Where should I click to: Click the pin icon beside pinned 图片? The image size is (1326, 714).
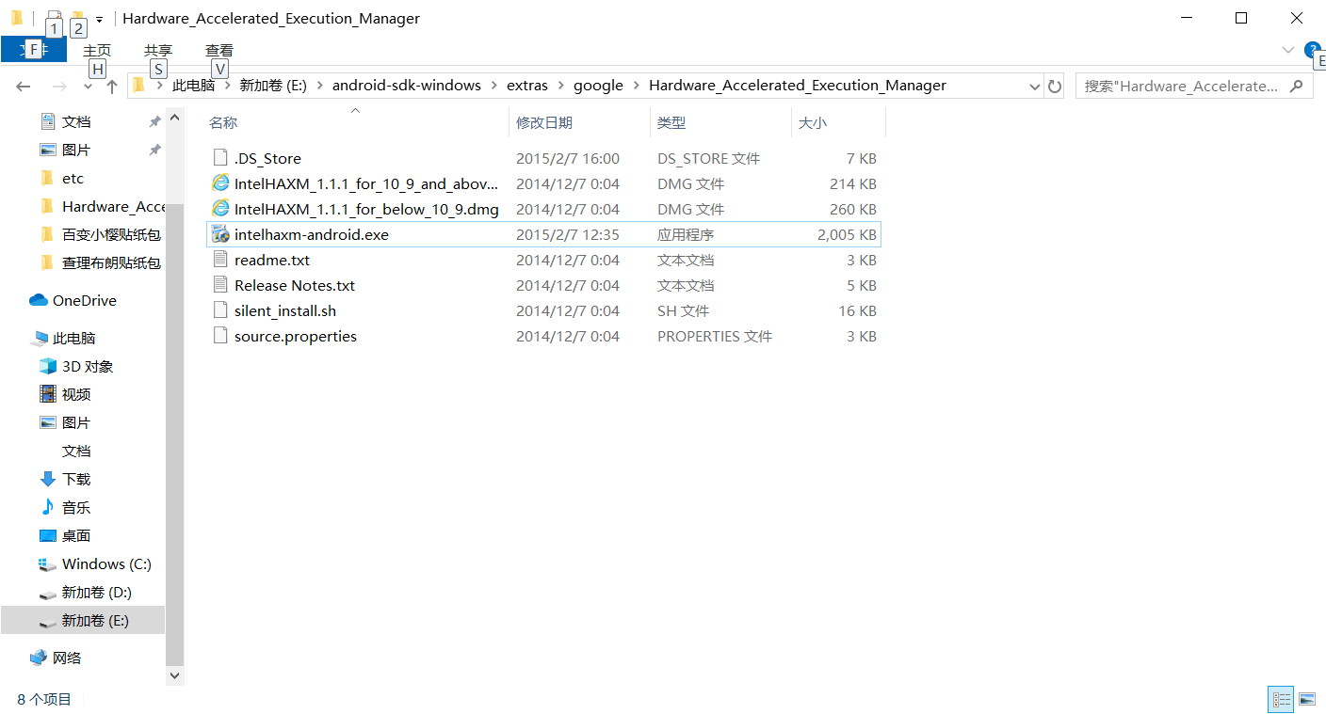[154, 150]
